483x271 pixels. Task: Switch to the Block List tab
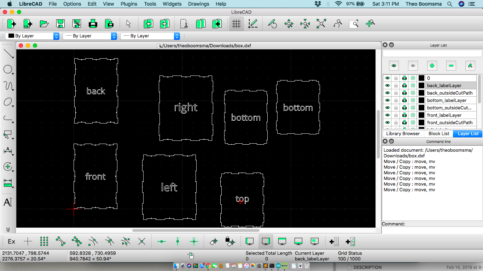click(x=439, y=134)
